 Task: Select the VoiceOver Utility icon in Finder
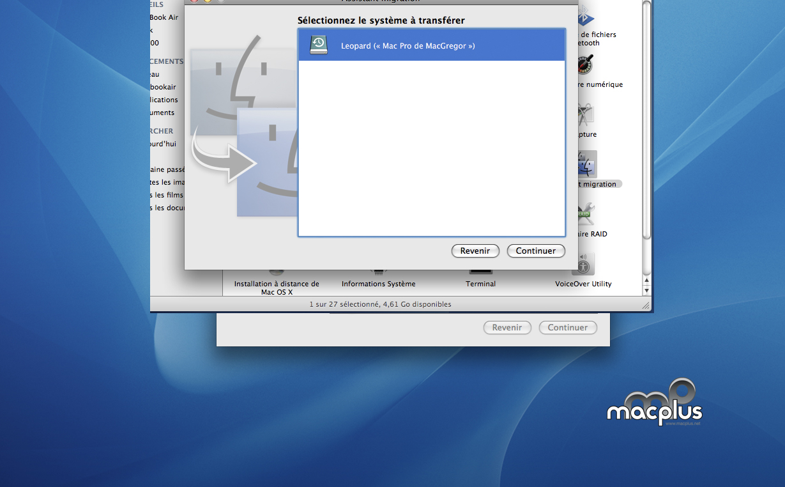[x=583, y=264]
